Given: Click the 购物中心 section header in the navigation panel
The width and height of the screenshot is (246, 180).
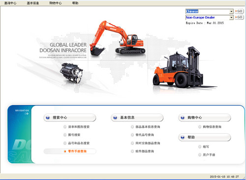Looking at the screenshot, I should [x=205, y=117].
